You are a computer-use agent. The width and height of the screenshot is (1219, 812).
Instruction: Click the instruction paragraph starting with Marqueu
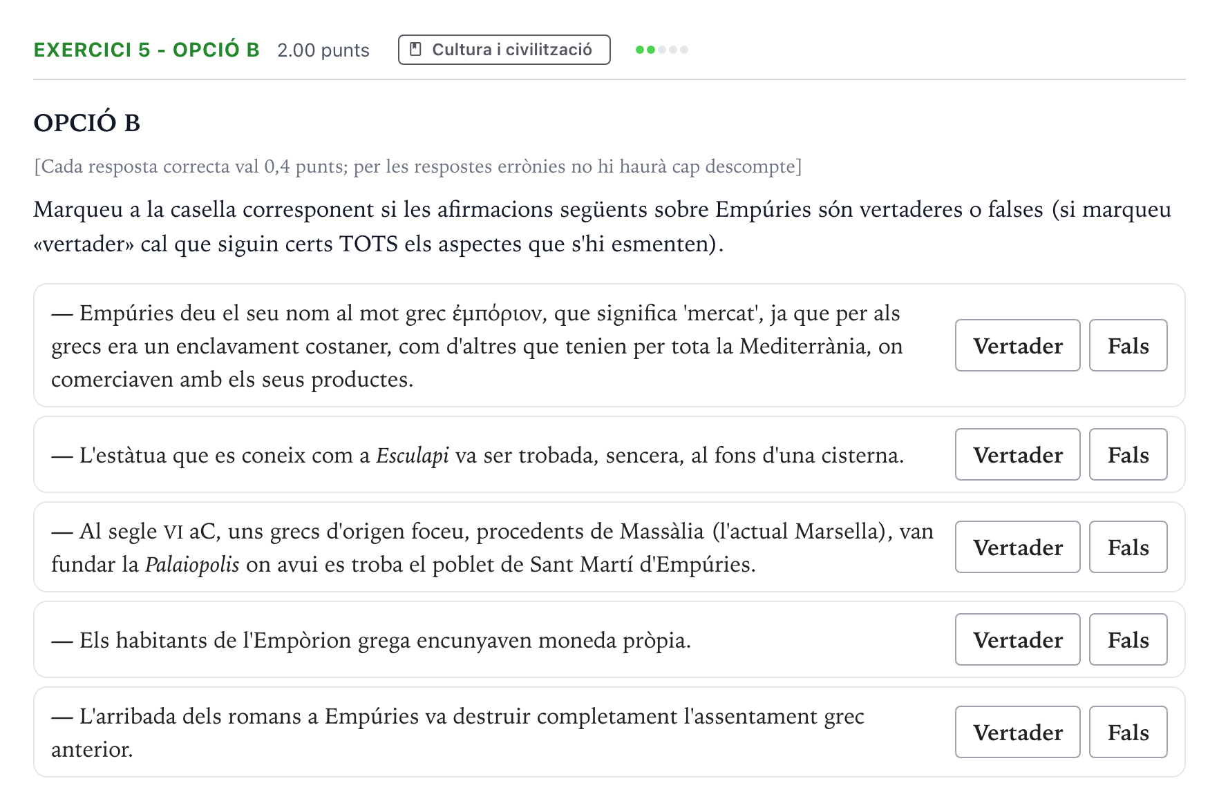pyautogui.click(x=603, y=226)
